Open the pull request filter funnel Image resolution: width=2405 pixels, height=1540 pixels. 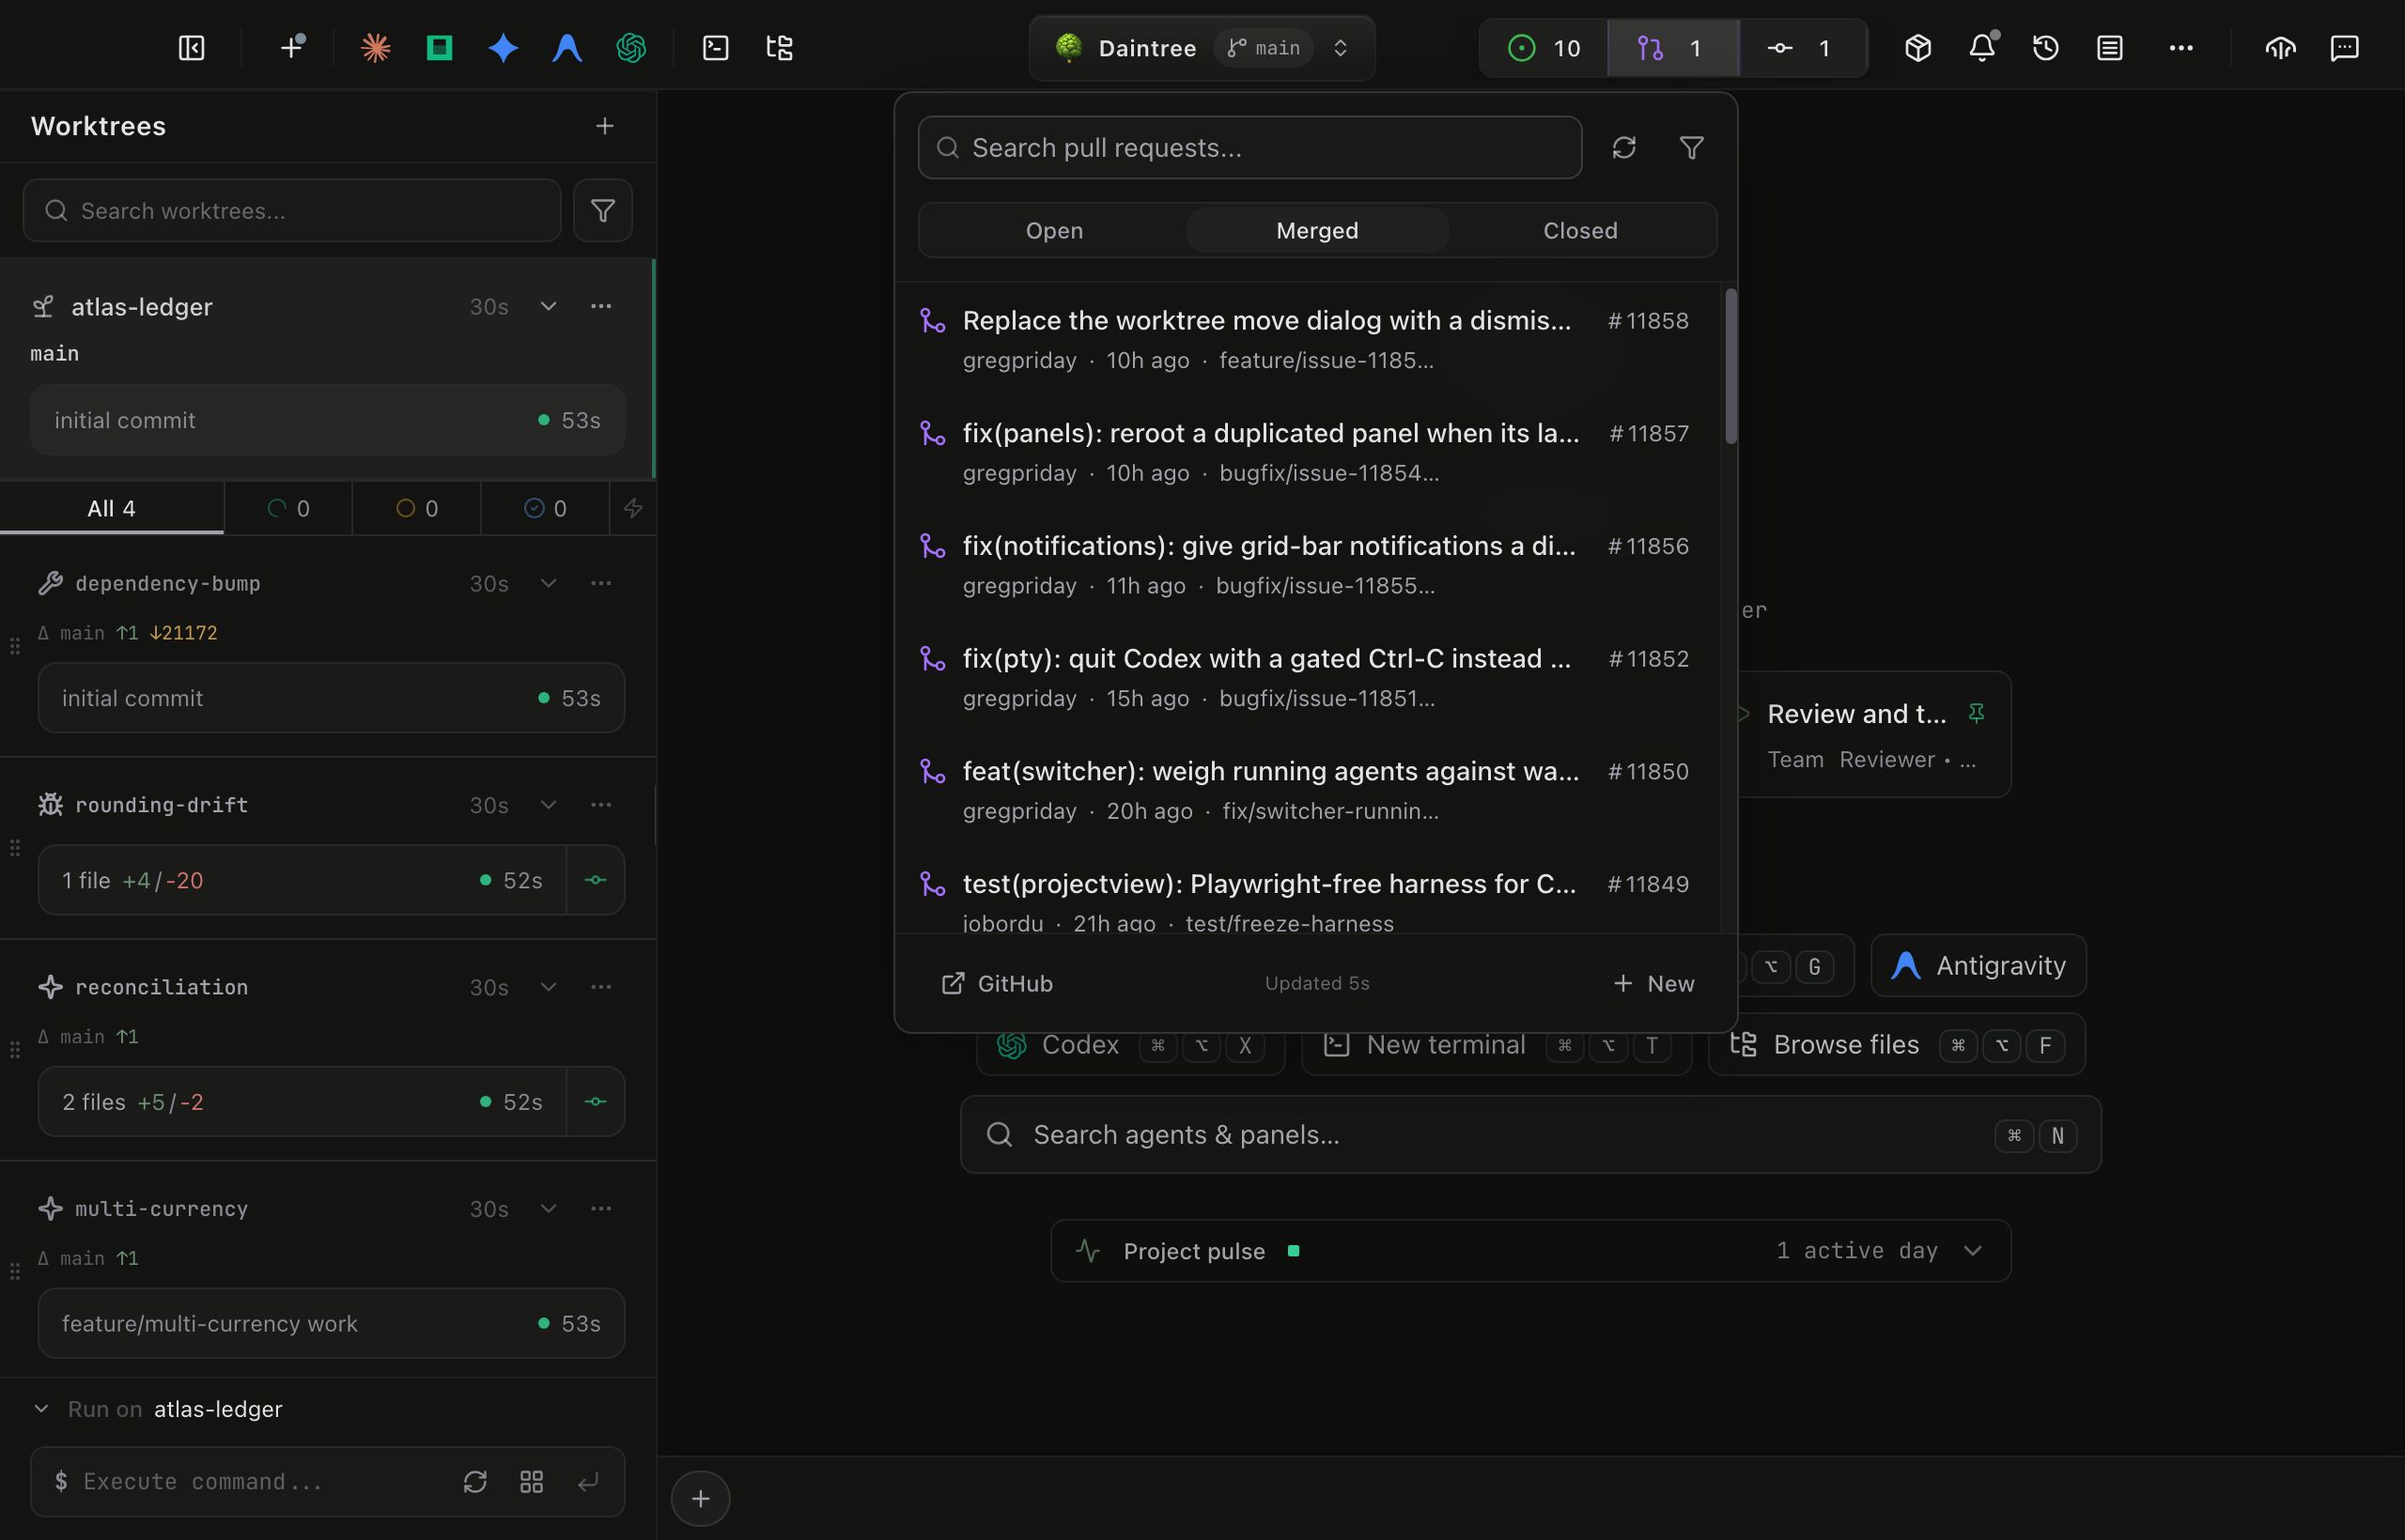[1691, 148]
